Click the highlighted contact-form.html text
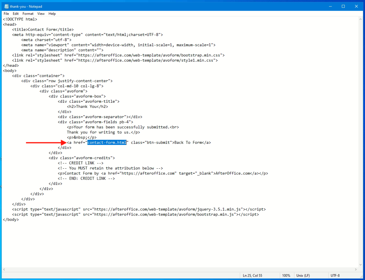The height and width of the screenshot is (280, 365). [107, 143]
